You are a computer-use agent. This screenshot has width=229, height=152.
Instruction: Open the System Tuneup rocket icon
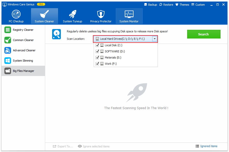[x=73, y=14]
